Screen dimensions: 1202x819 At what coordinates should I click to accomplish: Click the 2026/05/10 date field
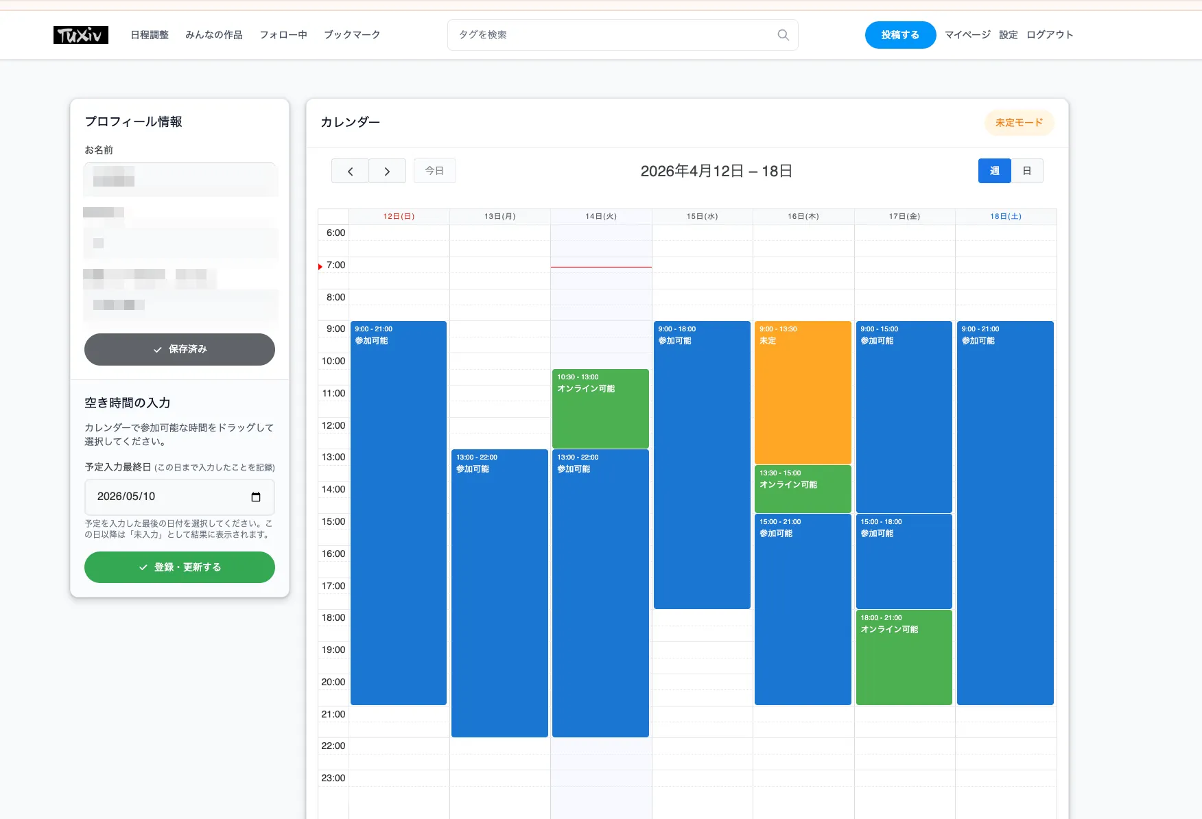[x=165, y=497]
